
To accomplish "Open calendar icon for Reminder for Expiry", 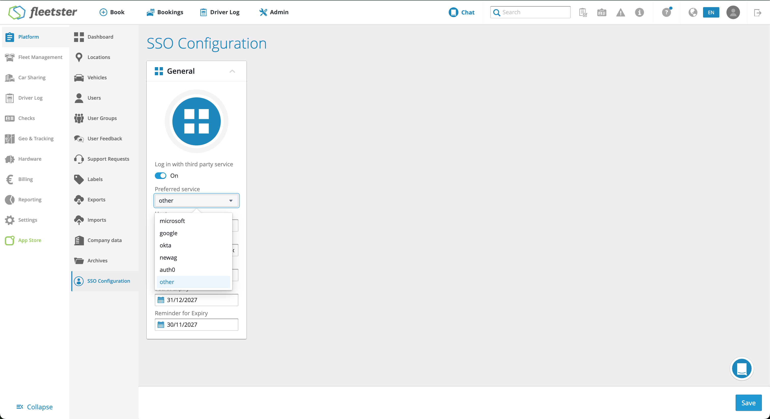I will tap(161, 325).
